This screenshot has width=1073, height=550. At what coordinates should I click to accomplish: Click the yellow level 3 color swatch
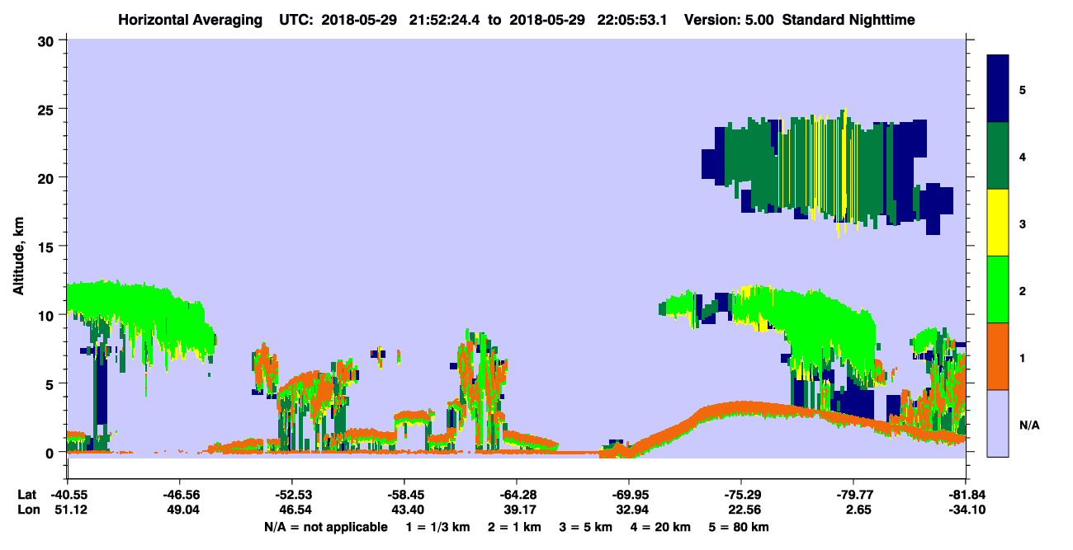tap(998, 223)
